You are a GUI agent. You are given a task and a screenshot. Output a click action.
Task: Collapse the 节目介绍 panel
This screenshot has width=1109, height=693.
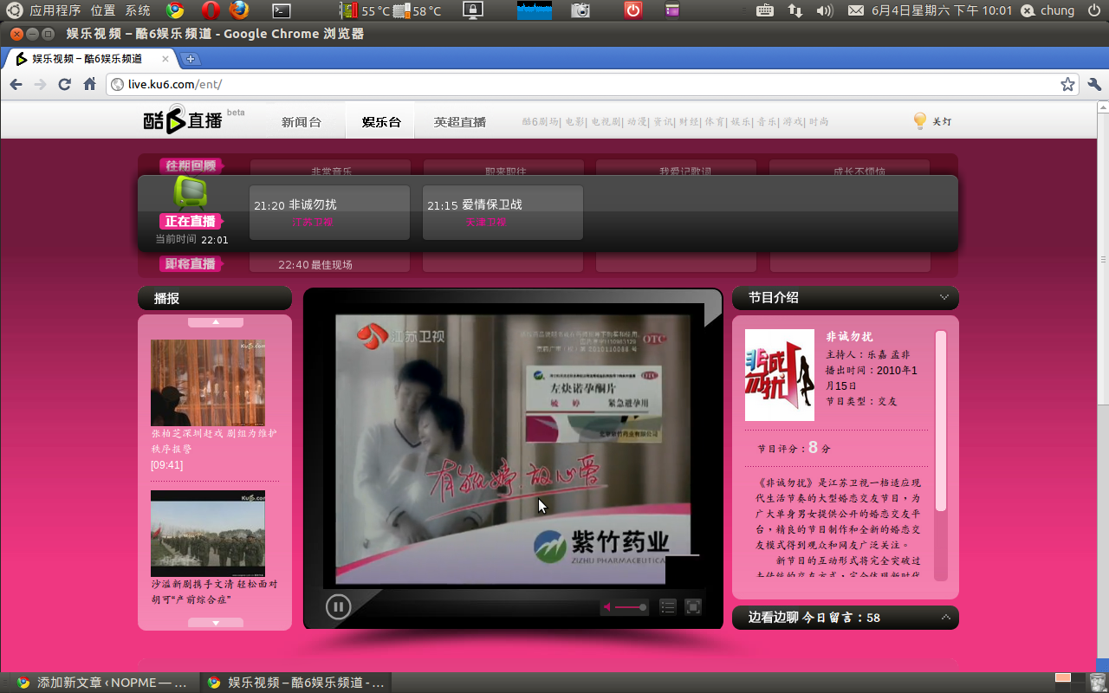(x=944, y=297)
